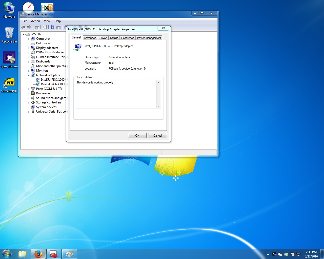Open Windows Explorer from the taskbar

point(23,254)
